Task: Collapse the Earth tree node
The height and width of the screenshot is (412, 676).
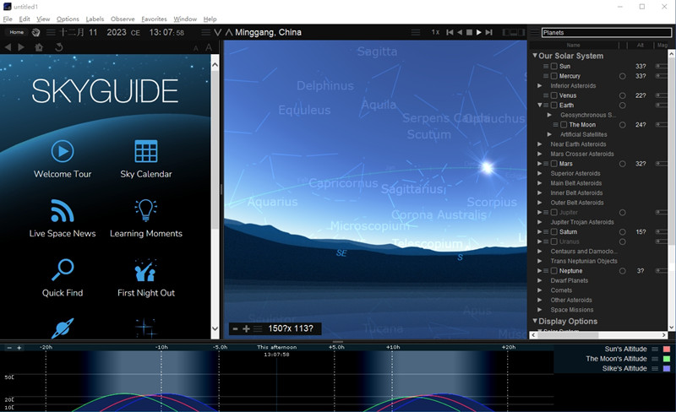Action: [539, 106]
